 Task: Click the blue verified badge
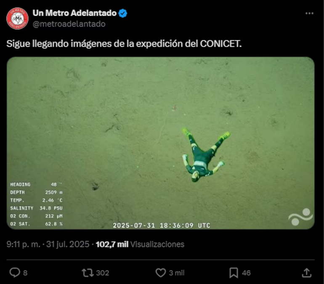[x=123, y=13]
